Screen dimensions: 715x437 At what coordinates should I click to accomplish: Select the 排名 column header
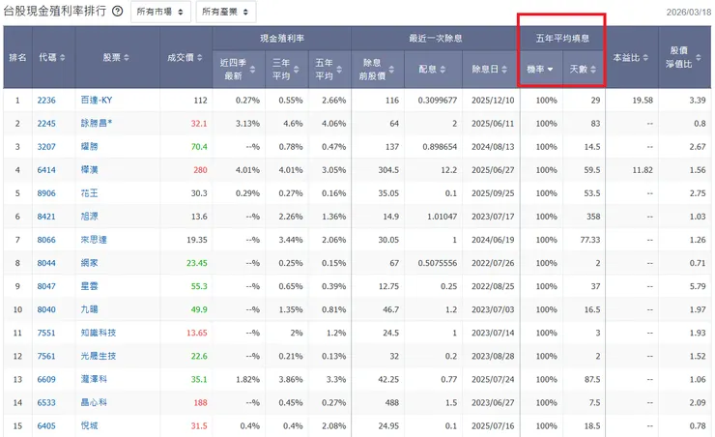pyautogui.click(x=17, y=57)
